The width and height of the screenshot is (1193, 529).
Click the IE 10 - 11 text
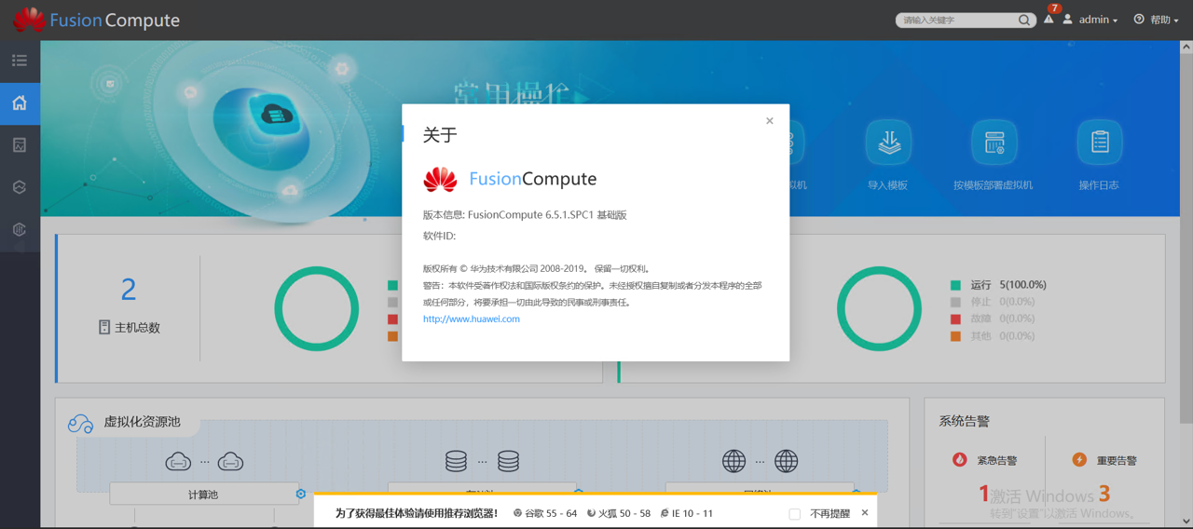[x=692, y=513]
